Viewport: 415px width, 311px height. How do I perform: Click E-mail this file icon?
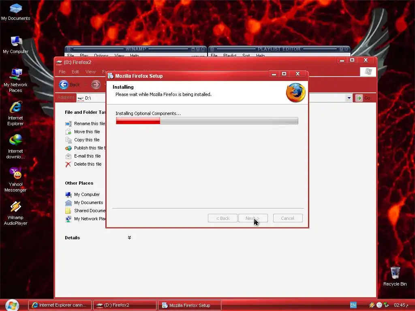tap(68, 156)
